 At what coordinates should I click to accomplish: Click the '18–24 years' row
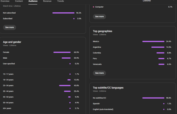point(41,80)
